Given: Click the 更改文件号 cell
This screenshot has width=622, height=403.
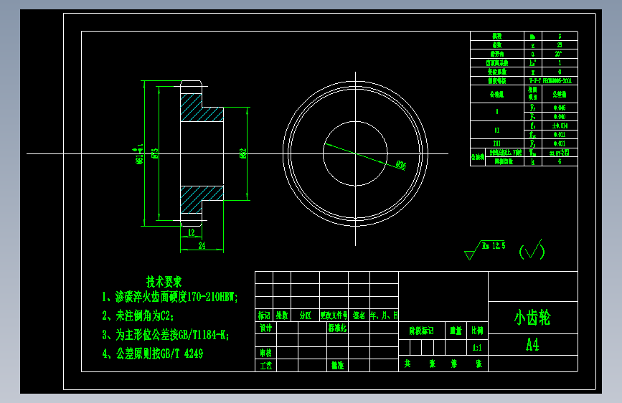Looking at the screenshot, I should click(334, 316).
